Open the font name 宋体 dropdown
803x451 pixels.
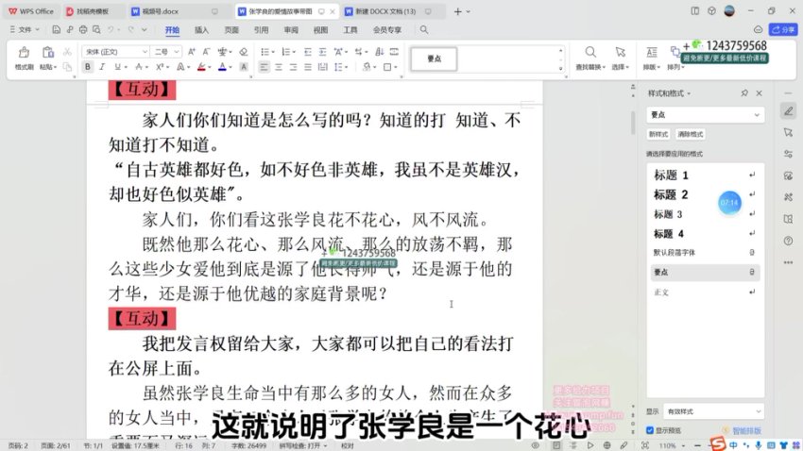tap(144, 51)
